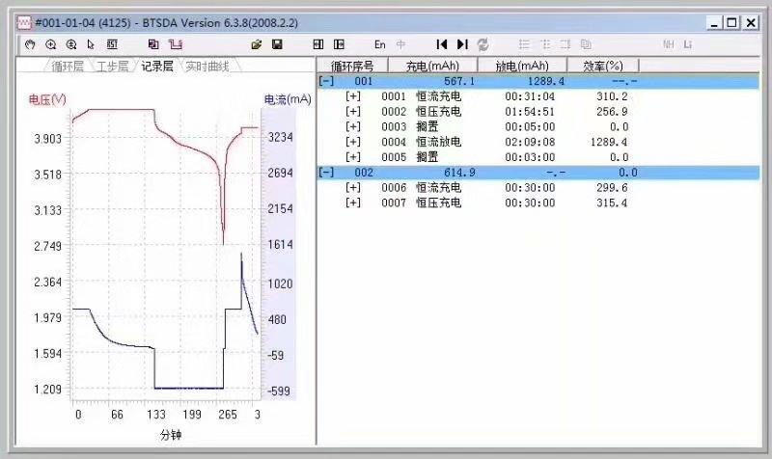Click the 电压(V) axis label
The height and width of the screenshot is (459, 772).
47,100
